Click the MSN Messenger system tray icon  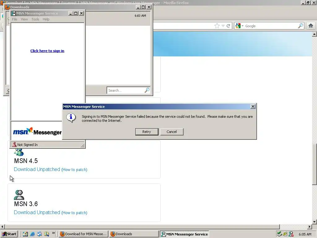tap(291, 234)
